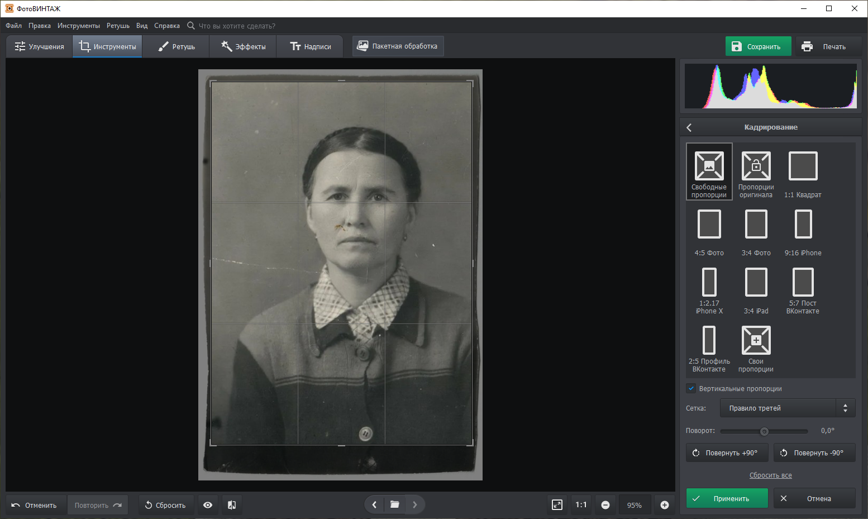Pick the Свои пропорции custom ratio icon

point(756,341)
